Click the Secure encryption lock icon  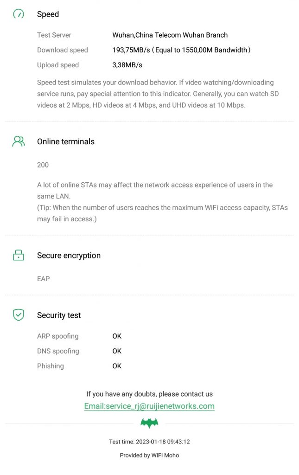[19, 255]
